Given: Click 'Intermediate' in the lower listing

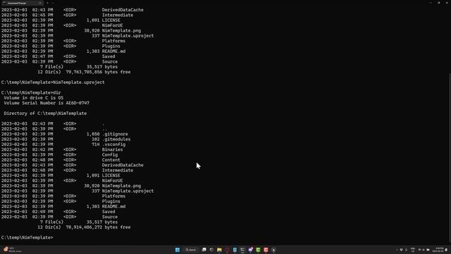Looking at the screenshot, I should tap(118, 170).
